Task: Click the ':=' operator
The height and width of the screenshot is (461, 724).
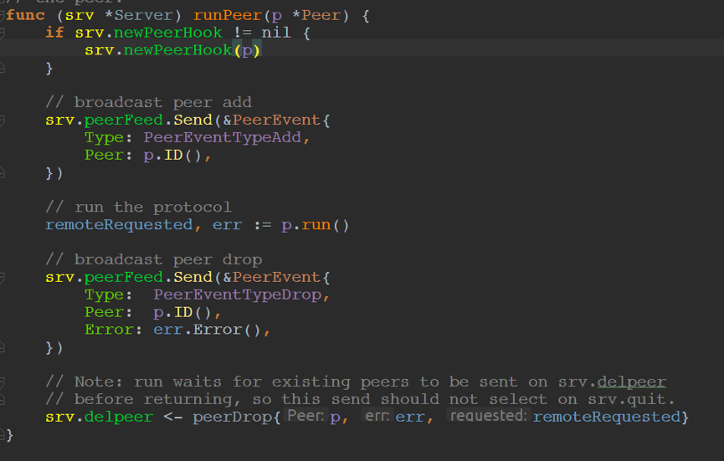Action: 262,225
